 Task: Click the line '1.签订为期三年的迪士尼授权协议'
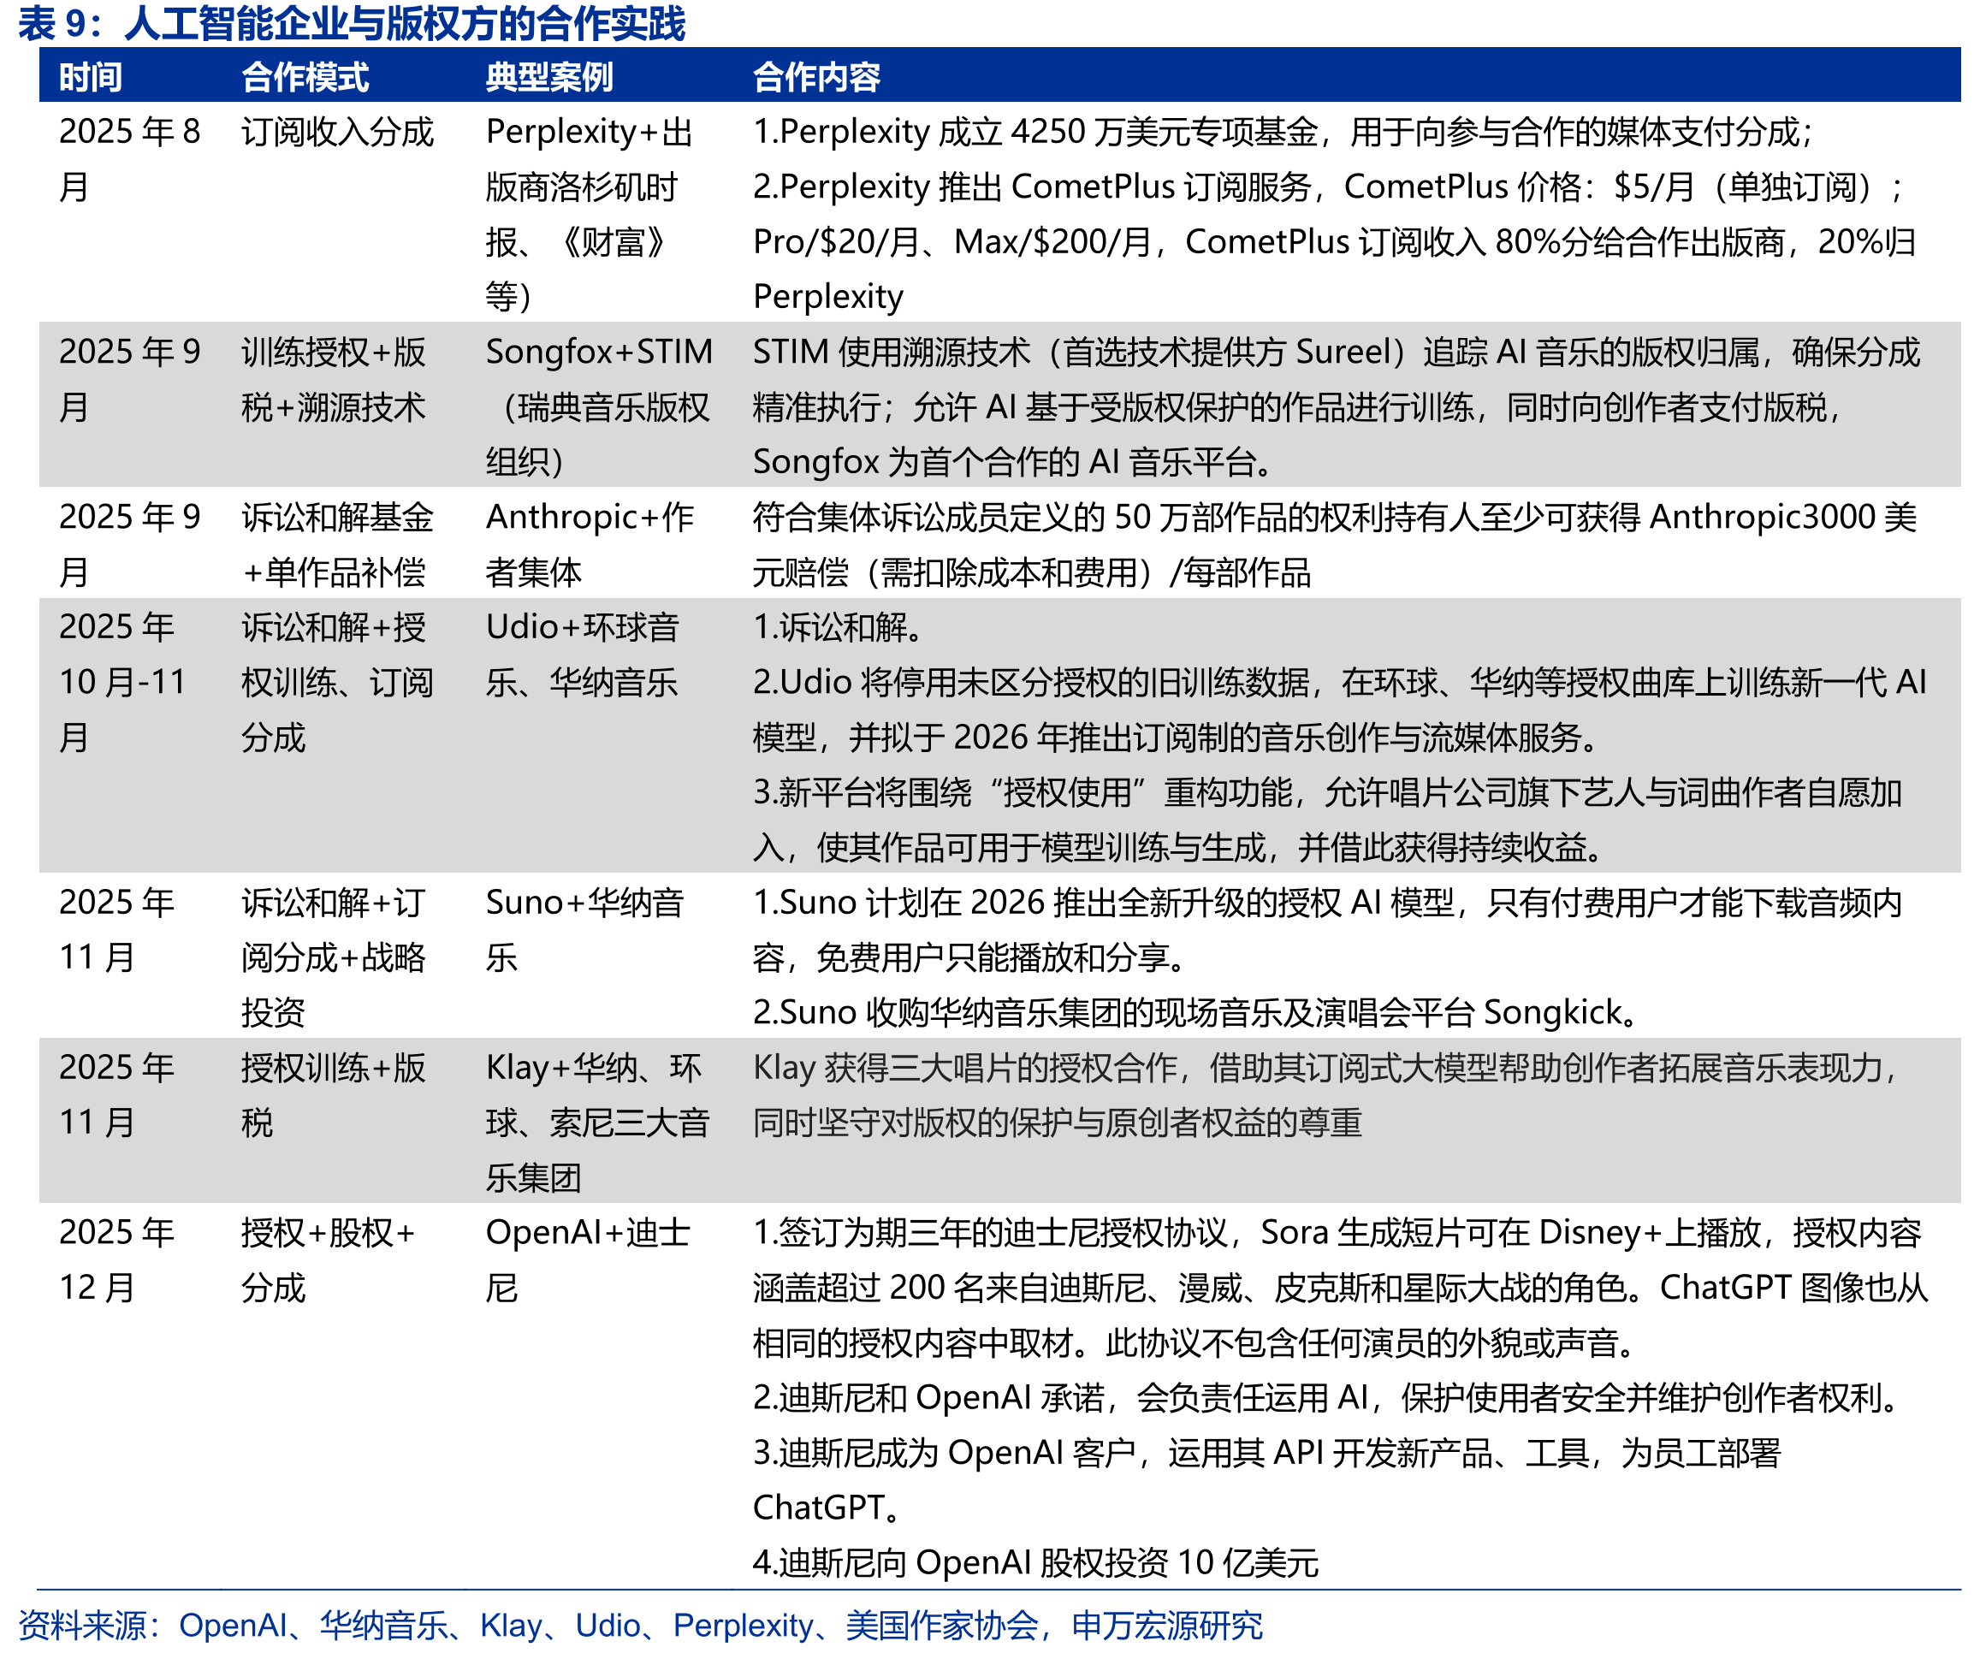pos(1337,1234)
